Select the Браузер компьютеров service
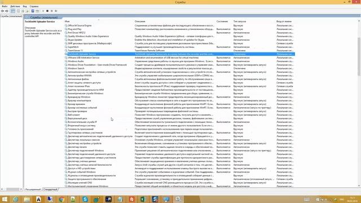The image size is (361, 203). click(x=80, y=100)
